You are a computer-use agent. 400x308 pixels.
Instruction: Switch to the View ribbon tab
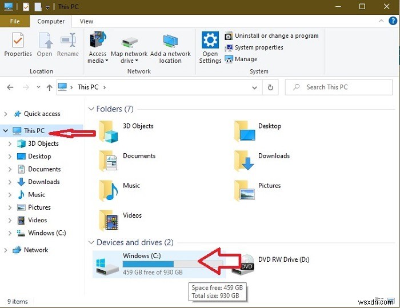pyautogui.click(x=86, y=21)
